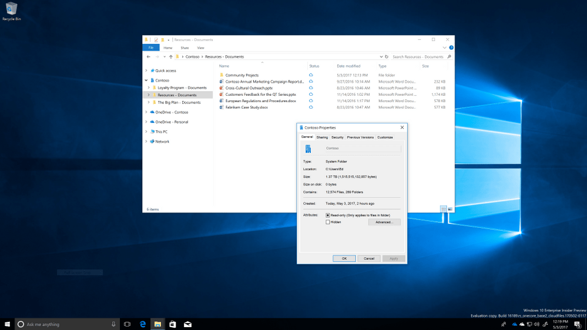Click the Cross-Cultural Outreach.pptx PowerPoint icon
The image size is (587, 330).
pos(222,88)
